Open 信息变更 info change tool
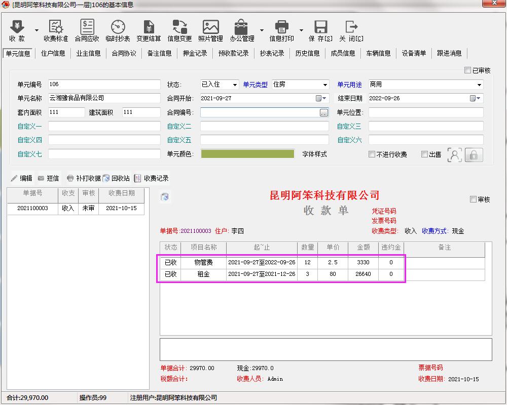Screen dimensions: 507x405 [180, 31]
